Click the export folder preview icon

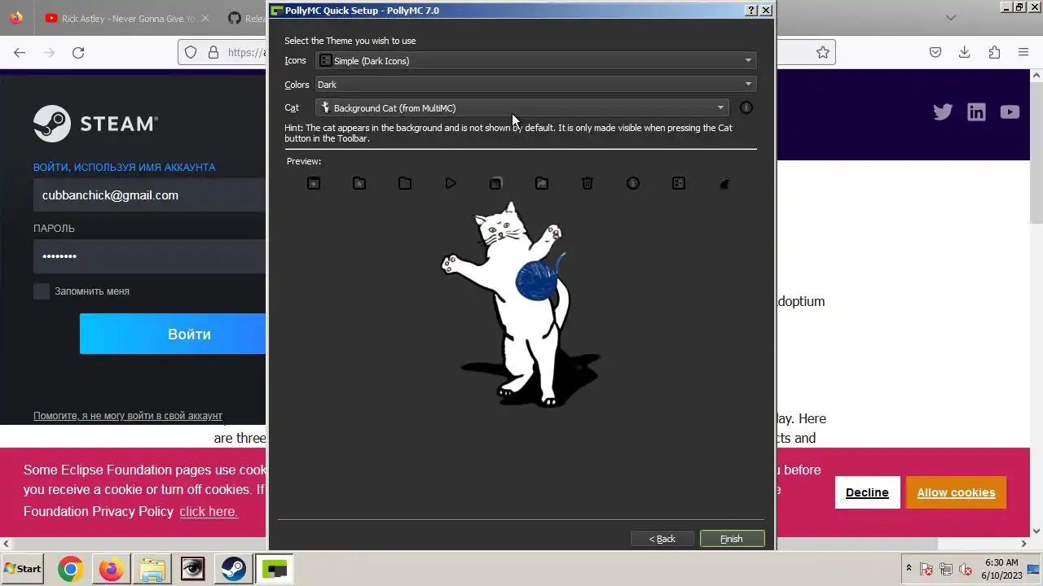[x=542, y=184]
